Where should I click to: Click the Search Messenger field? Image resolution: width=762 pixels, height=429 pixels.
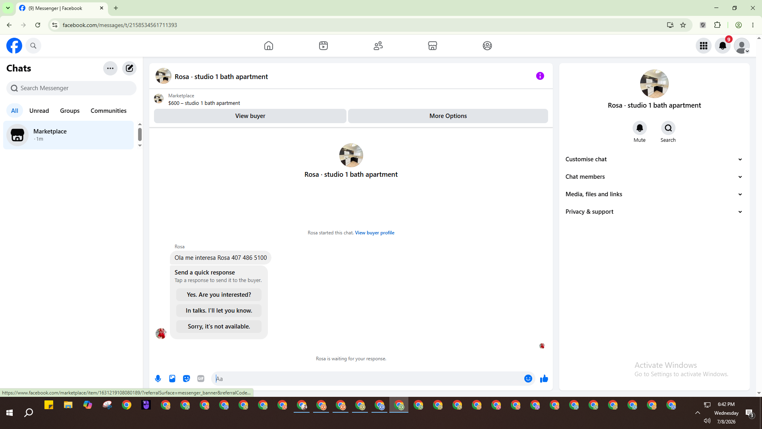(71, 88)
